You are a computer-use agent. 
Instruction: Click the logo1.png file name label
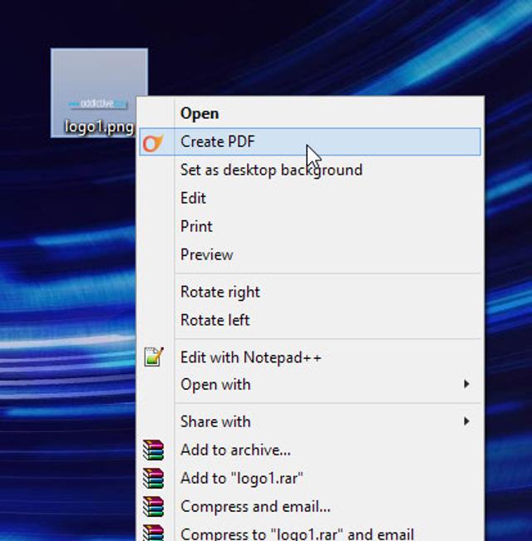[x=98, y=127]
